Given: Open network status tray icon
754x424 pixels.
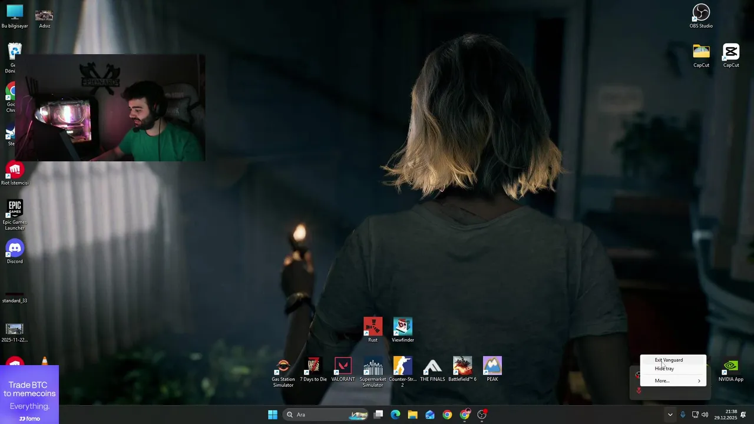Looking at the screenshot, I should [695, 415].
